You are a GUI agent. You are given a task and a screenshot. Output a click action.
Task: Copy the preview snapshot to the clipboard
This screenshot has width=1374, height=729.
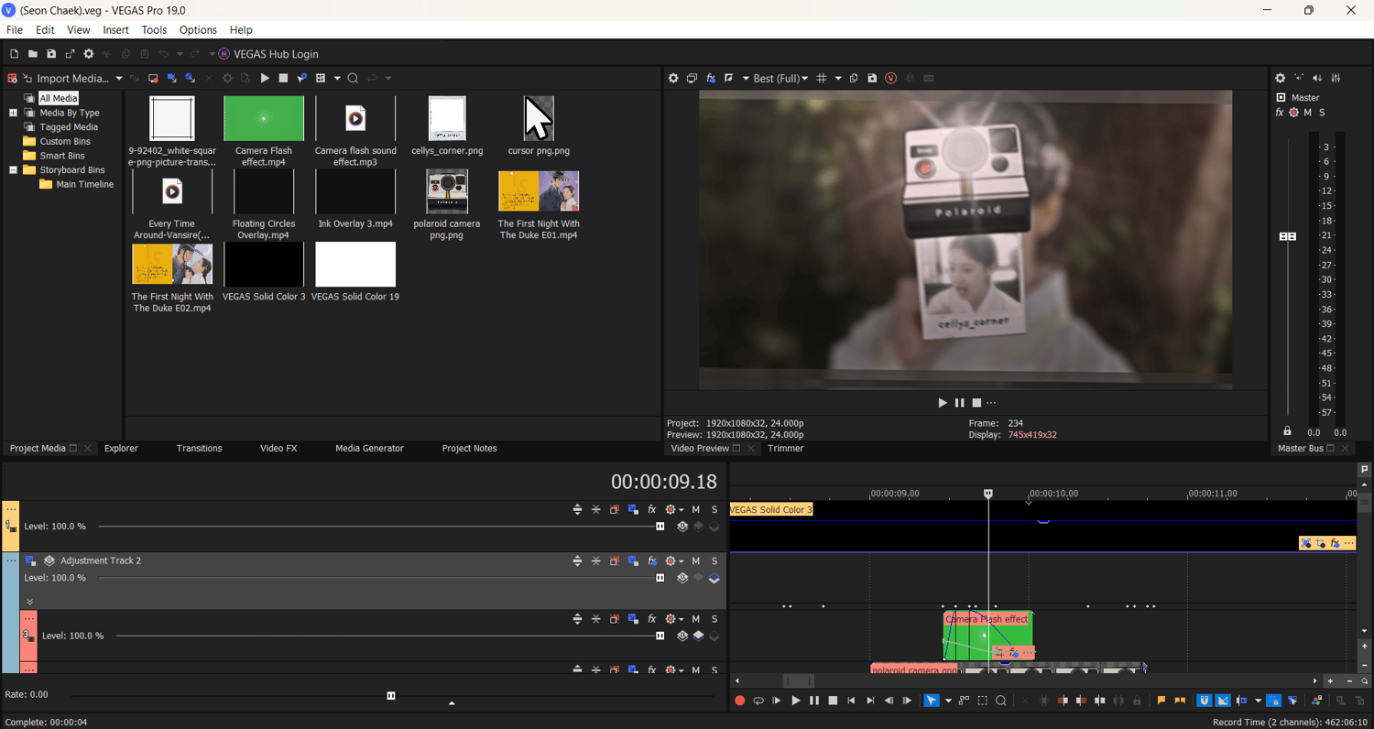[x=854, y=79]
